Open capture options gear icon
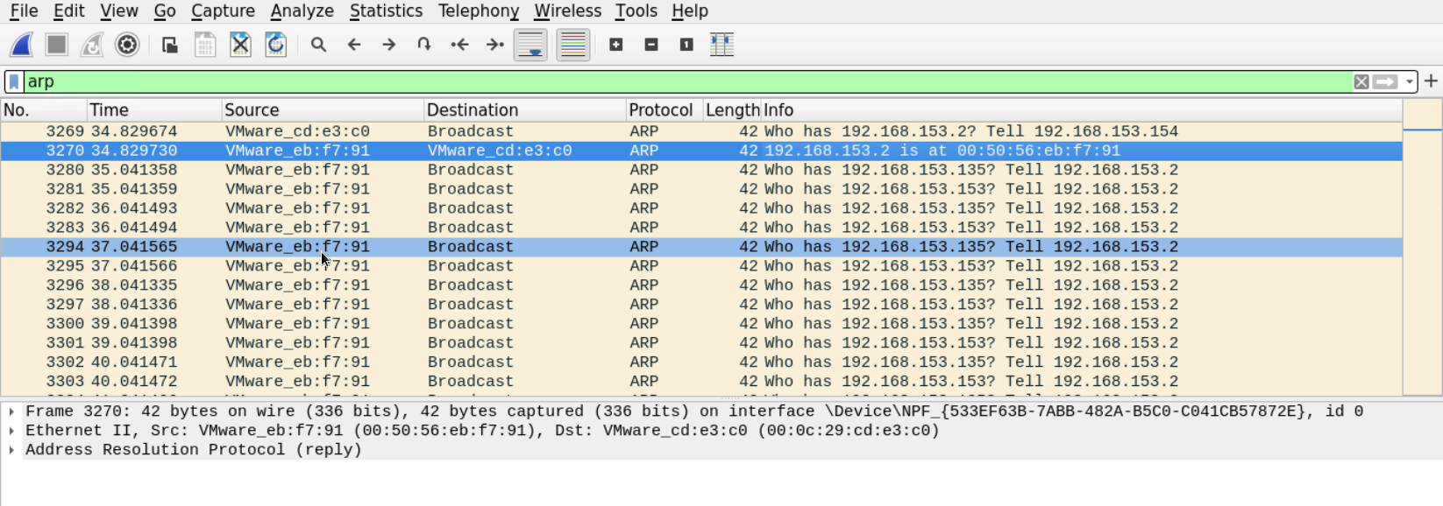 (127, 45)
